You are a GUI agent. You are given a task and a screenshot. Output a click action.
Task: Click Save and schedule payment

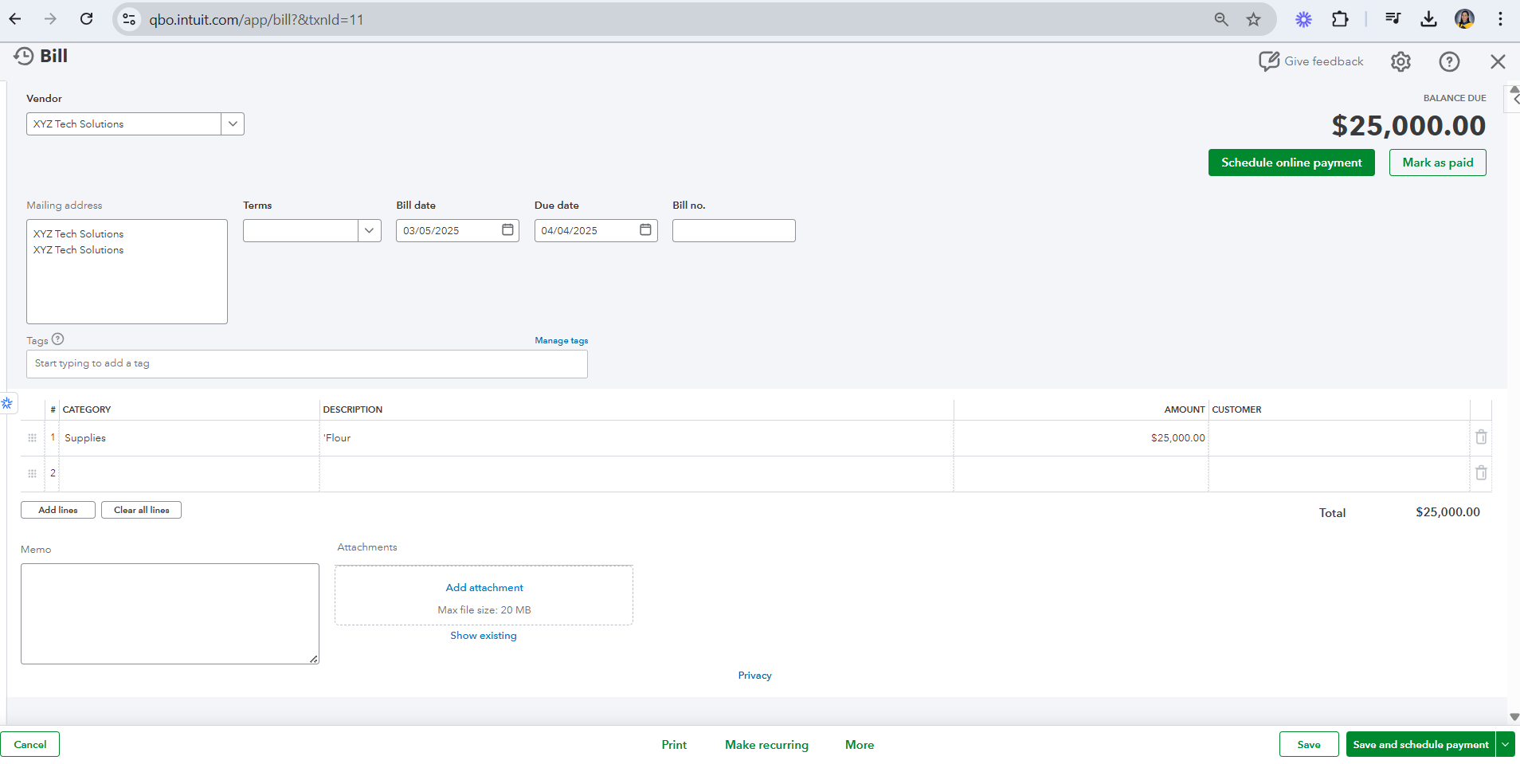[1420, 744]
